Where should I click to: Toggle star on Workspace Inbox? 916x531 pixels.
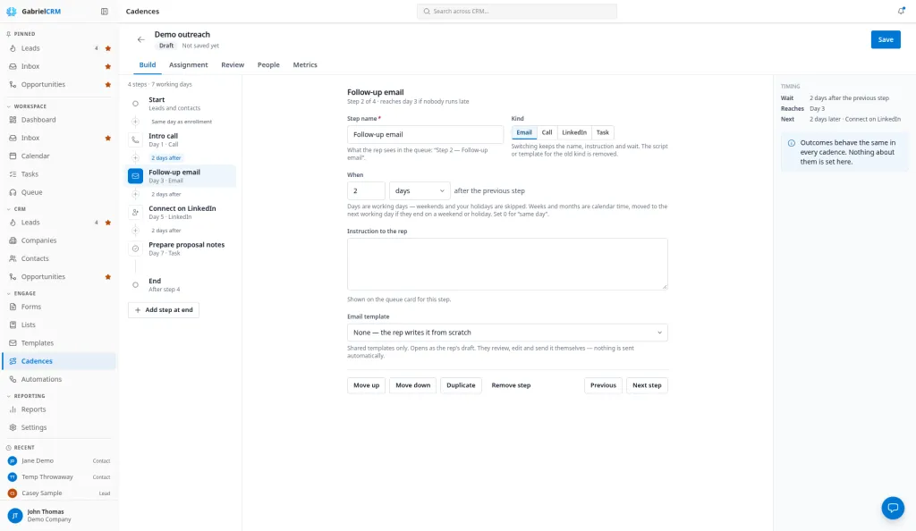(108, 139)
